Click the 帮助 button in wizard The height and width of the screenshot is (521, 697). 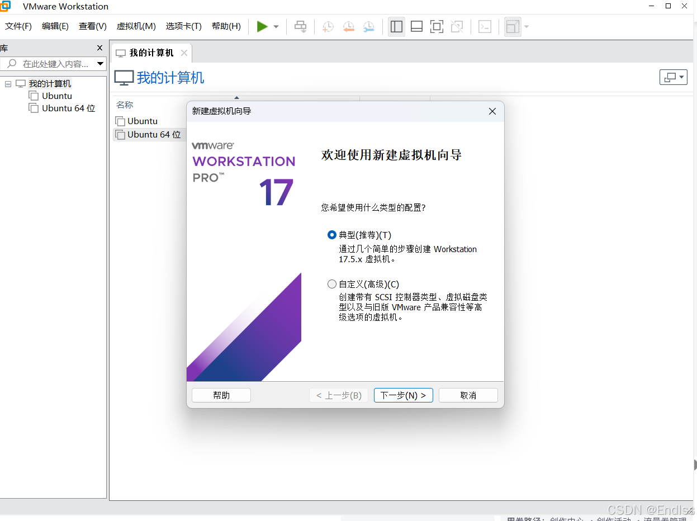(221, 395)
